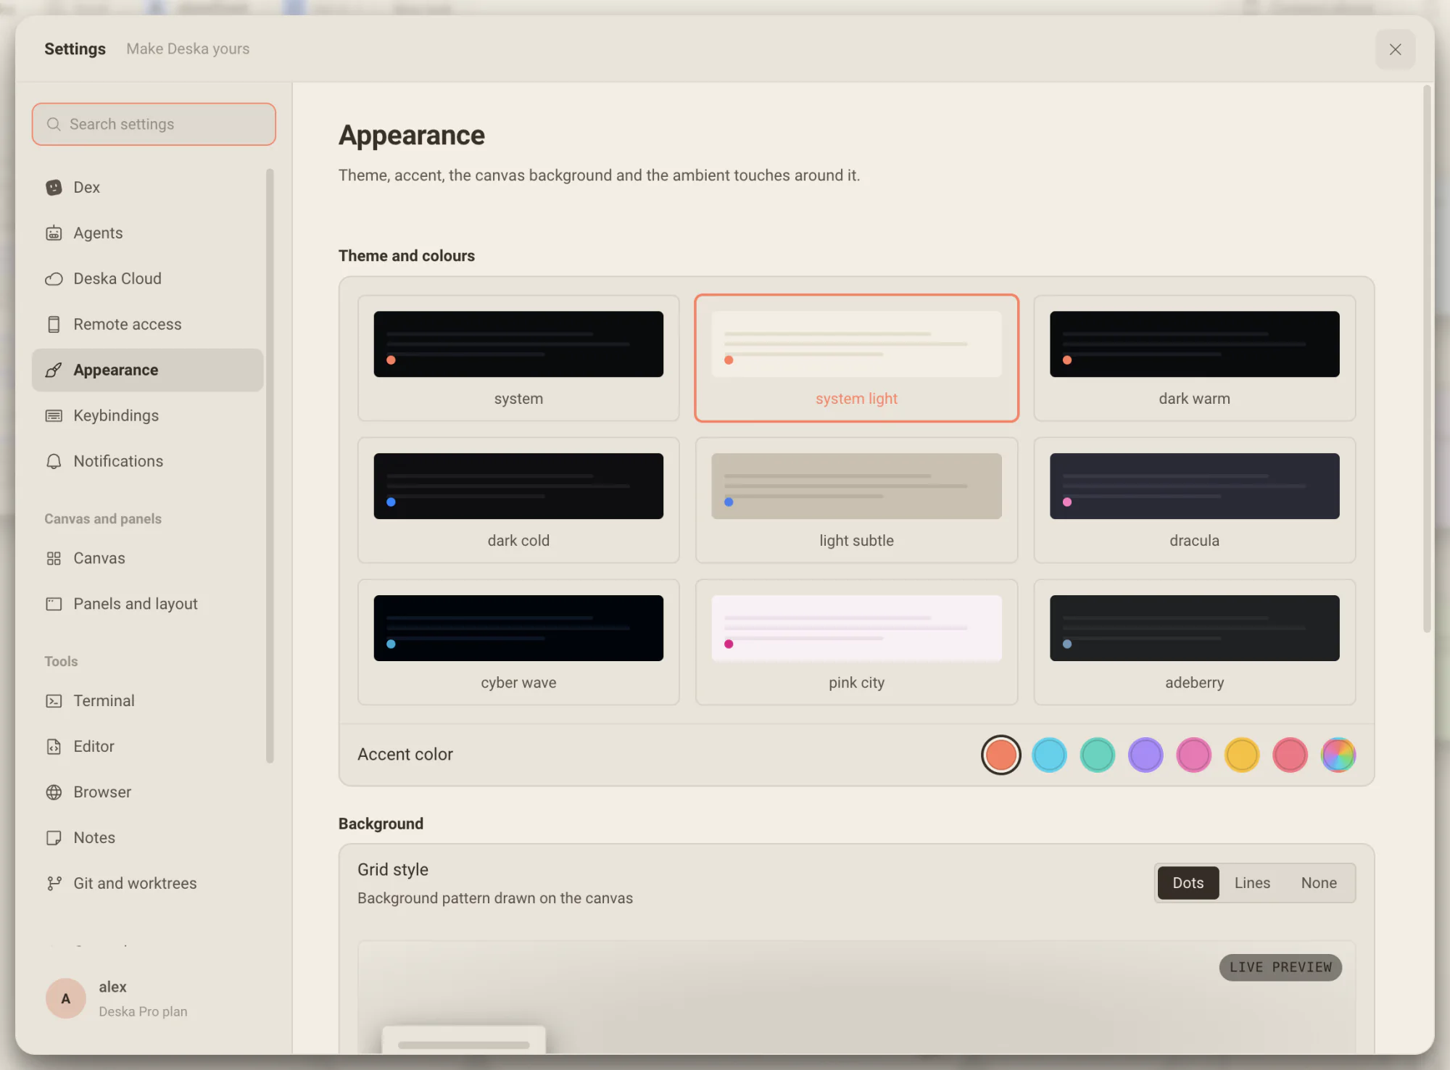The height and width of the screenshot is (1070, 1450).
Task: Click the sidebar navigation scrollbar
Action: coord(270,466)
